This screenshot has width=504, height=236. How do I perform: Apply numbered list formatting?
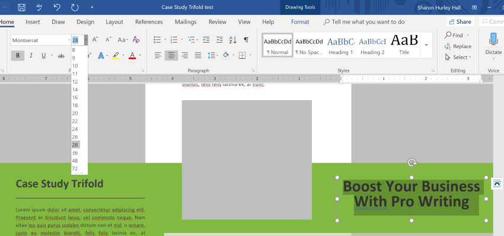[174, 40]
